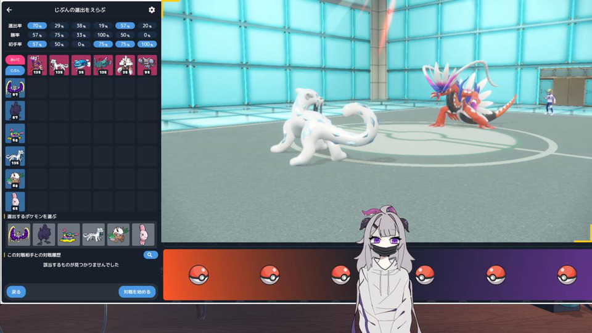The image size is (592, 333).
Task: Start the match with 対戦を始める
Action: 137,292
